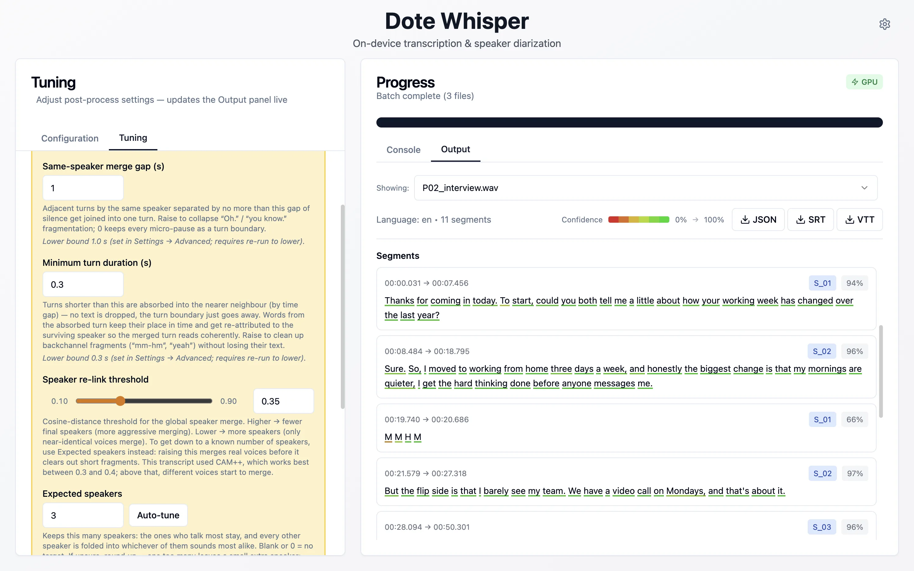Click the 94% confidence badge
Image resolution: width=914 pixels, height=571 pixels.
(x=854, y=283)
